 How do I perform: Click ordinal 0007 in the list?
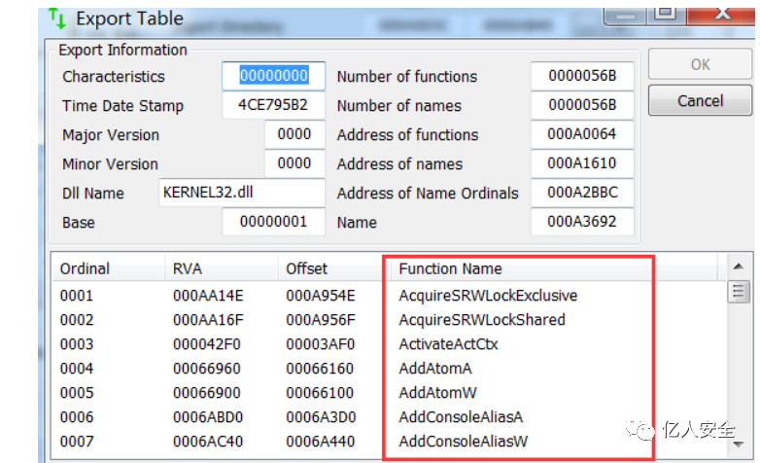click(77, 442)
